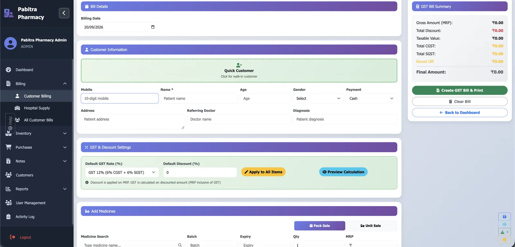Screen dimensions: 515x247
Task: Click the User Management people icon
Action: [x=9, y=203]
